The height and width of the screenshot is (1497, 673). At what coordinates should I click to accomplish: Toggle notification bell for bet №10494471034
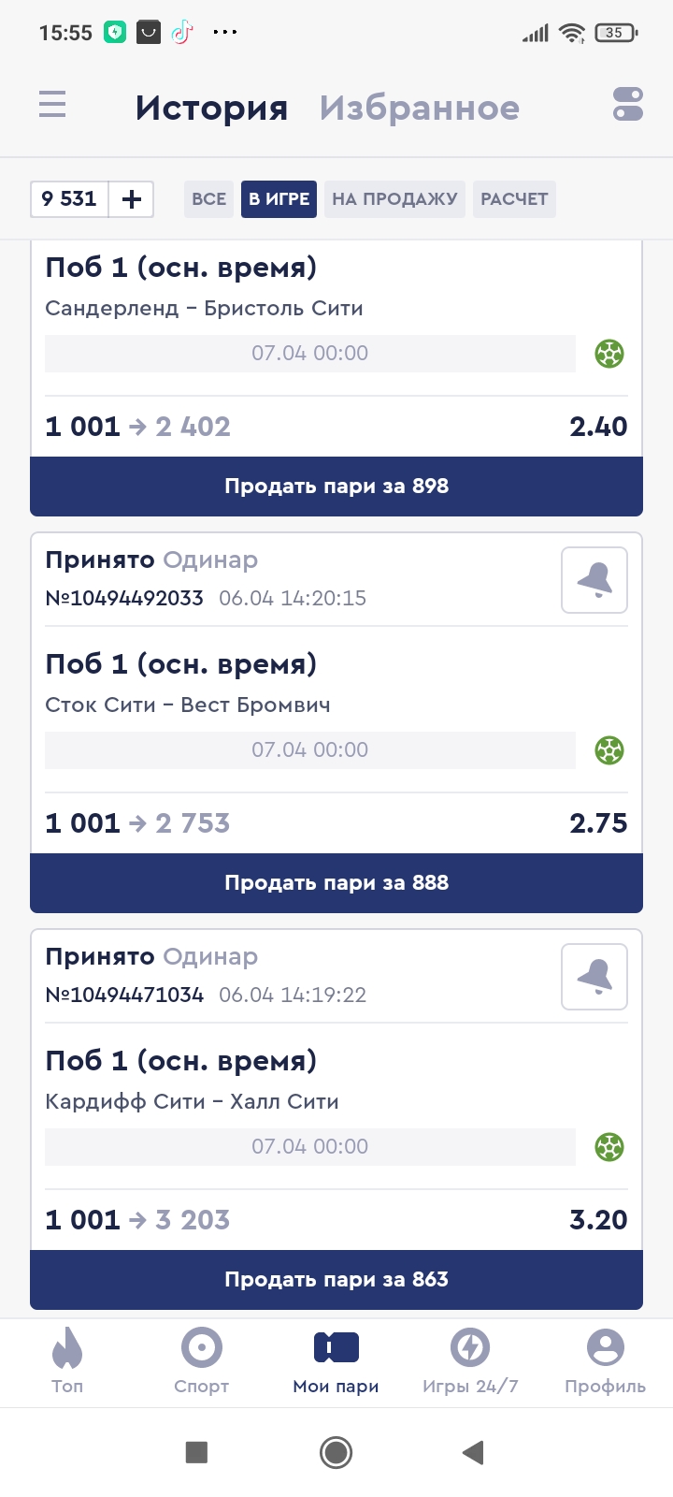[594, 978]
